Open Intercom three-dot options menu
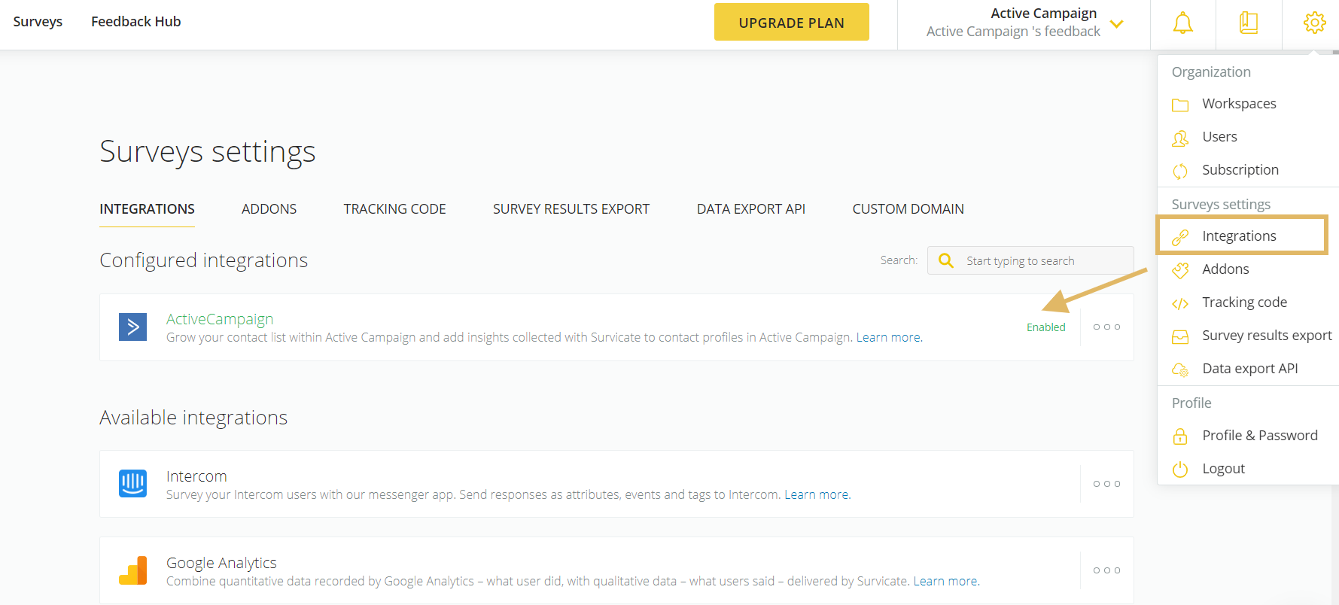Image resolution: width=1339 pixels, height=605 pixels. pos(1106,483)
